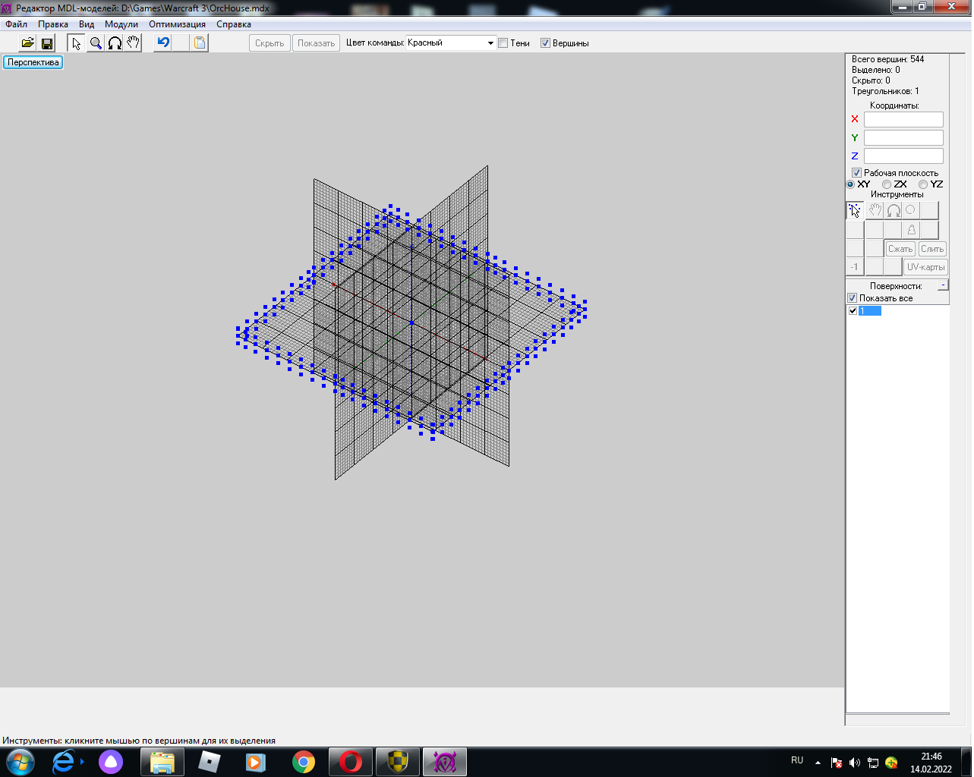Click the open file folder icon

[x=27, y=43]
